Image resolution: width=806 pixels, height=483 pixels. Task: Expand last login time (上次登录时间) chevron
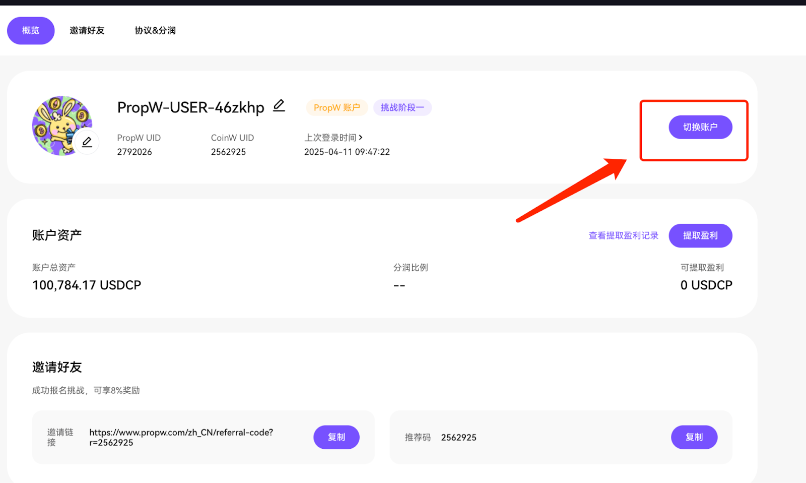click(x=361, y=137)
